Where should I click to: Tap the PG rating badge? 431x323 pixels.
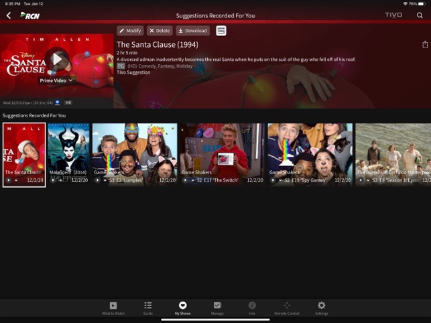(x=121, y=66)
